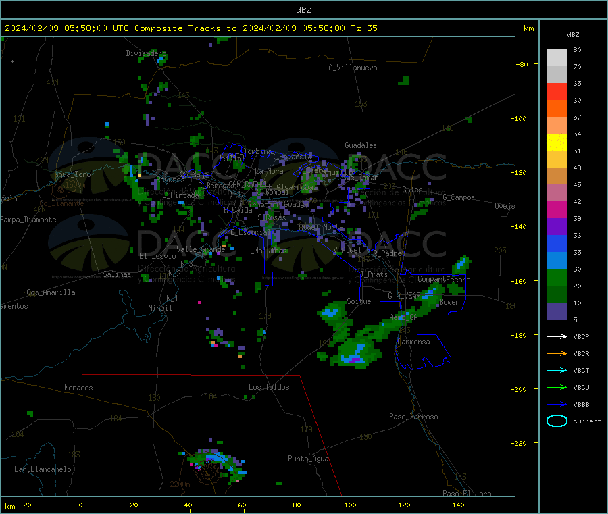Click the 'Carmensa' map label
Image resolution: width=608 pixels, height=514 pixels.
413,342
